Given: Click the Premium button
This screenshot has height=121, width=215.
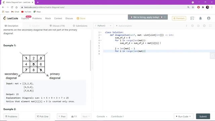Looking at the screenshot, I should (179, 18).
